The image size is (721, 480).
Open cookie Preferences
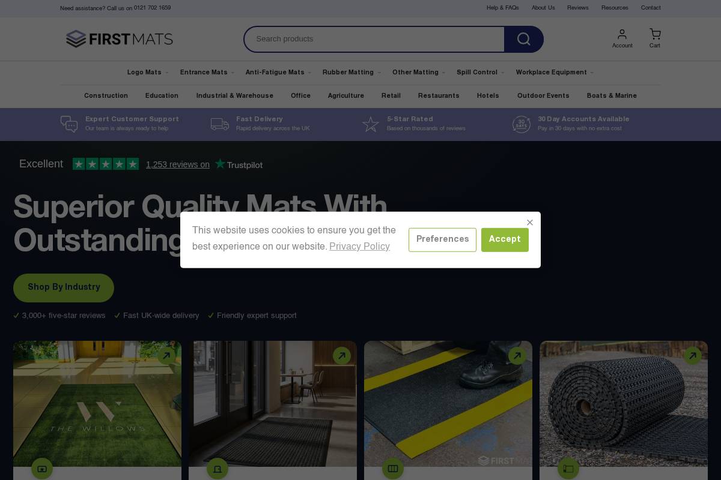pos(442,239)
